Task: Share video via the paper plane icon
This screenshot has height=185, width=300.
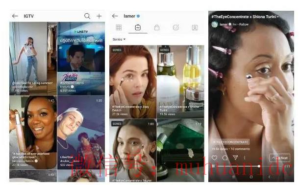Action: click(235, 158)
